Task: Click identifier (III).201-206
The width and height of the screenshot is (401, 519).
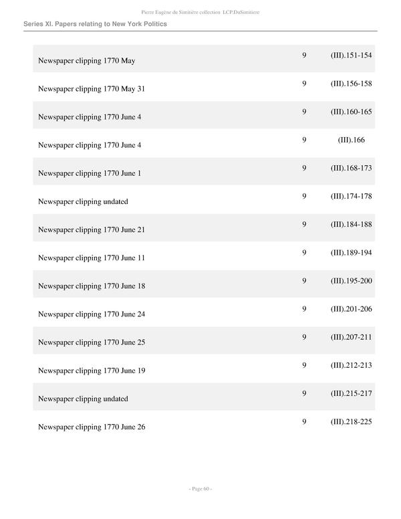Action: [x=351, y=308]
